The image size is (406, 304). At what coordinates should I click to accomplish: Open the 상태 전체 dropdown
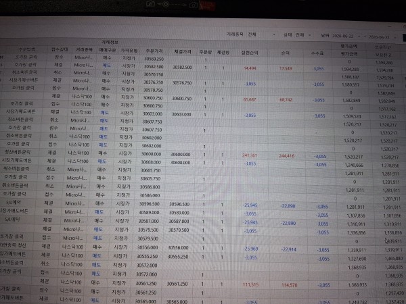click(304, 35)
